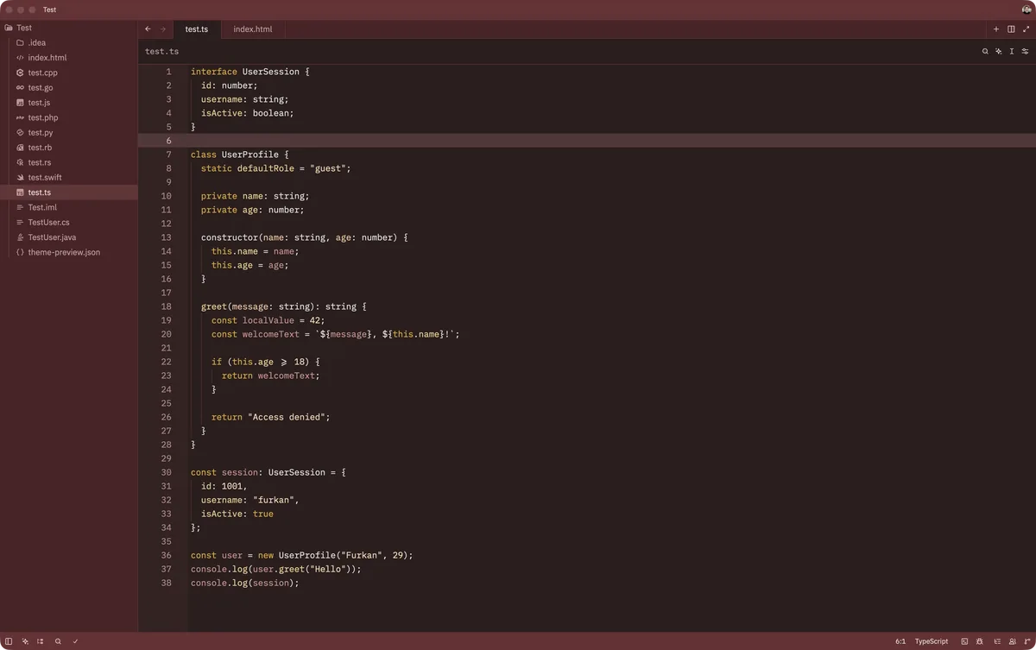1036x650 pixels.
Task: Split the editor pane
Action: click(1011, 29)
